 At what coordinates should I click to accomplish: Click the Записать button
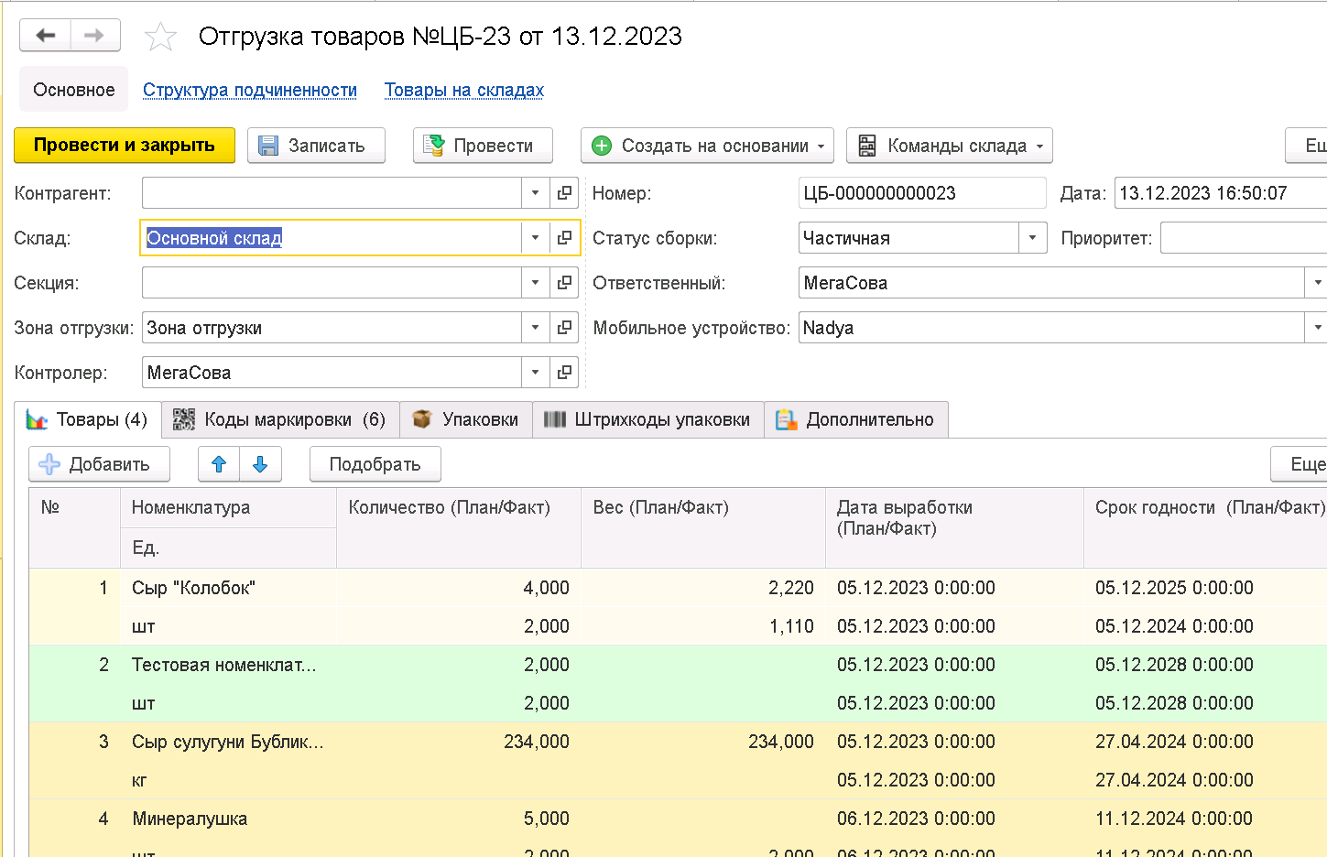coord(316,146)
